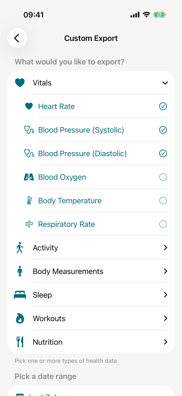Tap the Wi-Fi indicator in the status bar
Viewport: 182px width, 396px height.
[x=146, y=15]
